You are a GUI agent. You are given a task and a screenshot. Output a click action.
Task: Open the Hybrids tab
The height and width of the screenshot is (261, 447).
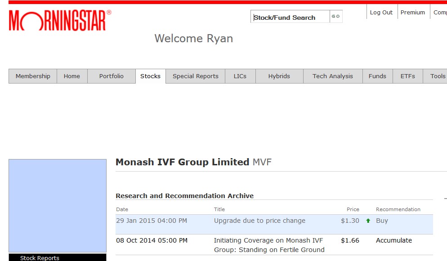click(x=279, y=76)
